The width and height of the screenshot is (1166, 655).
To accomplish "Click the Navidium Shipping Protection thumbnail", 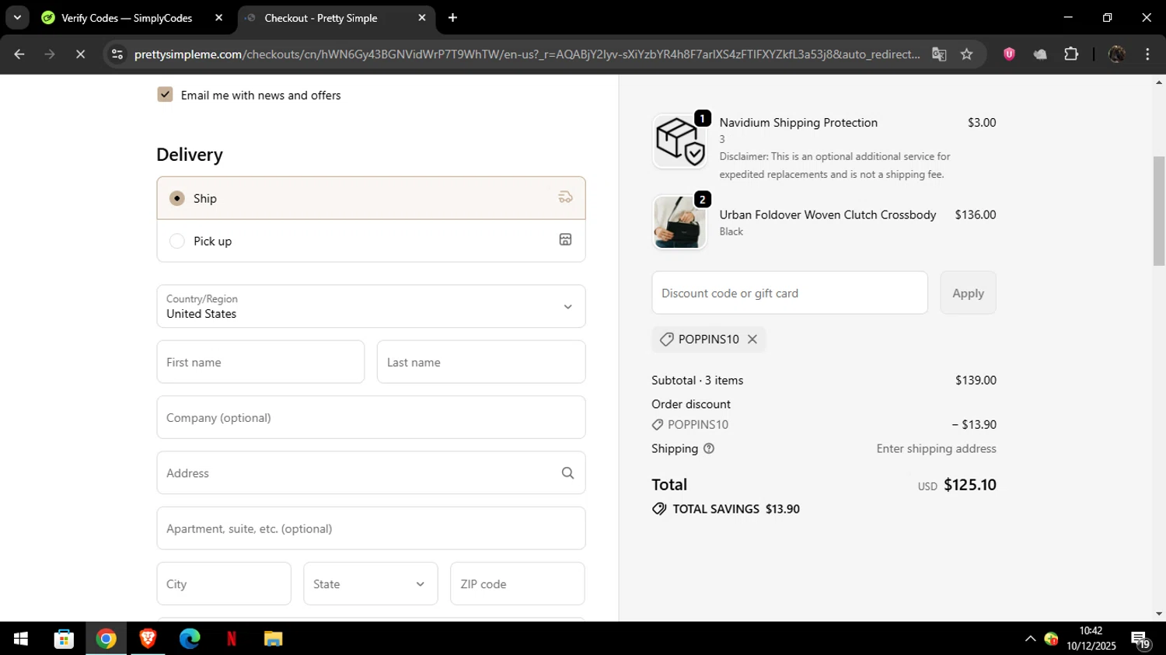I will pyautogui.click(x=679, y=141).
